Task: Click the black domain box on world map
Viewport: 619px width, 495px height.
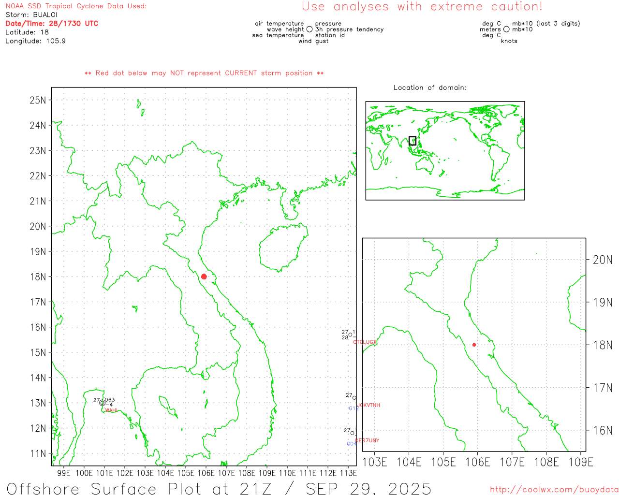Action: (413, 141)
